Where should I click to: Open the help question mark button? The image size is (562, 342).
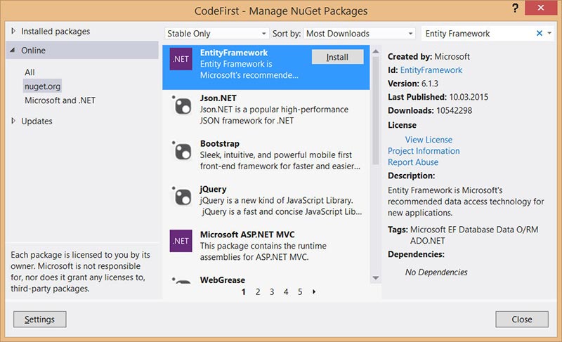tap(515, 8)
